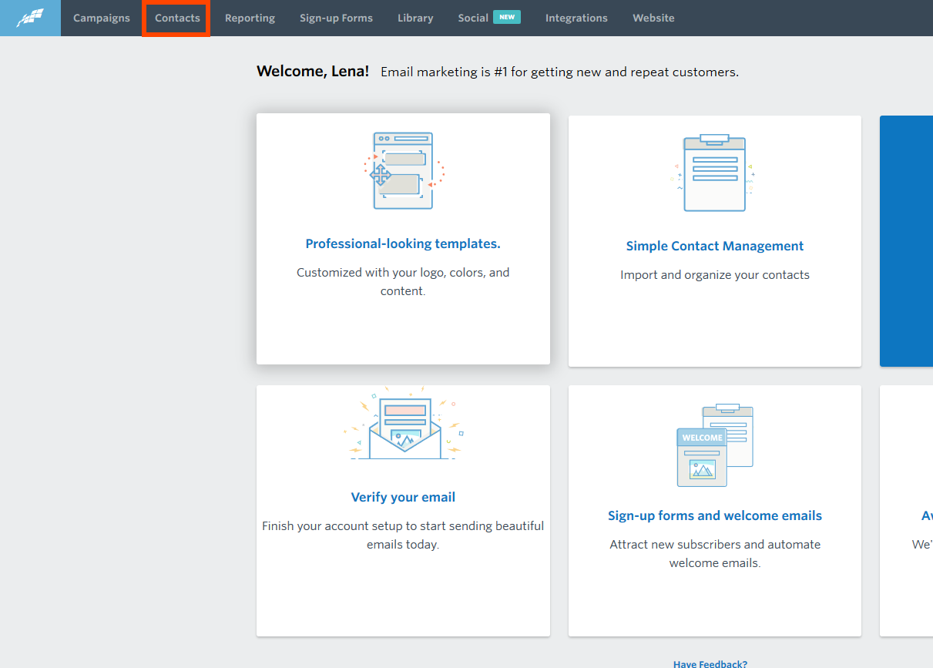Viewport: 933px width, 668px height.
Task: Click the Have Feedback? link
Action: click(710, 663)
